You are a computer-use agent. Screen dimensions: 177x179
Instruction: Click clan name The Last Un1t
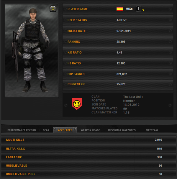tap(133, 97)
